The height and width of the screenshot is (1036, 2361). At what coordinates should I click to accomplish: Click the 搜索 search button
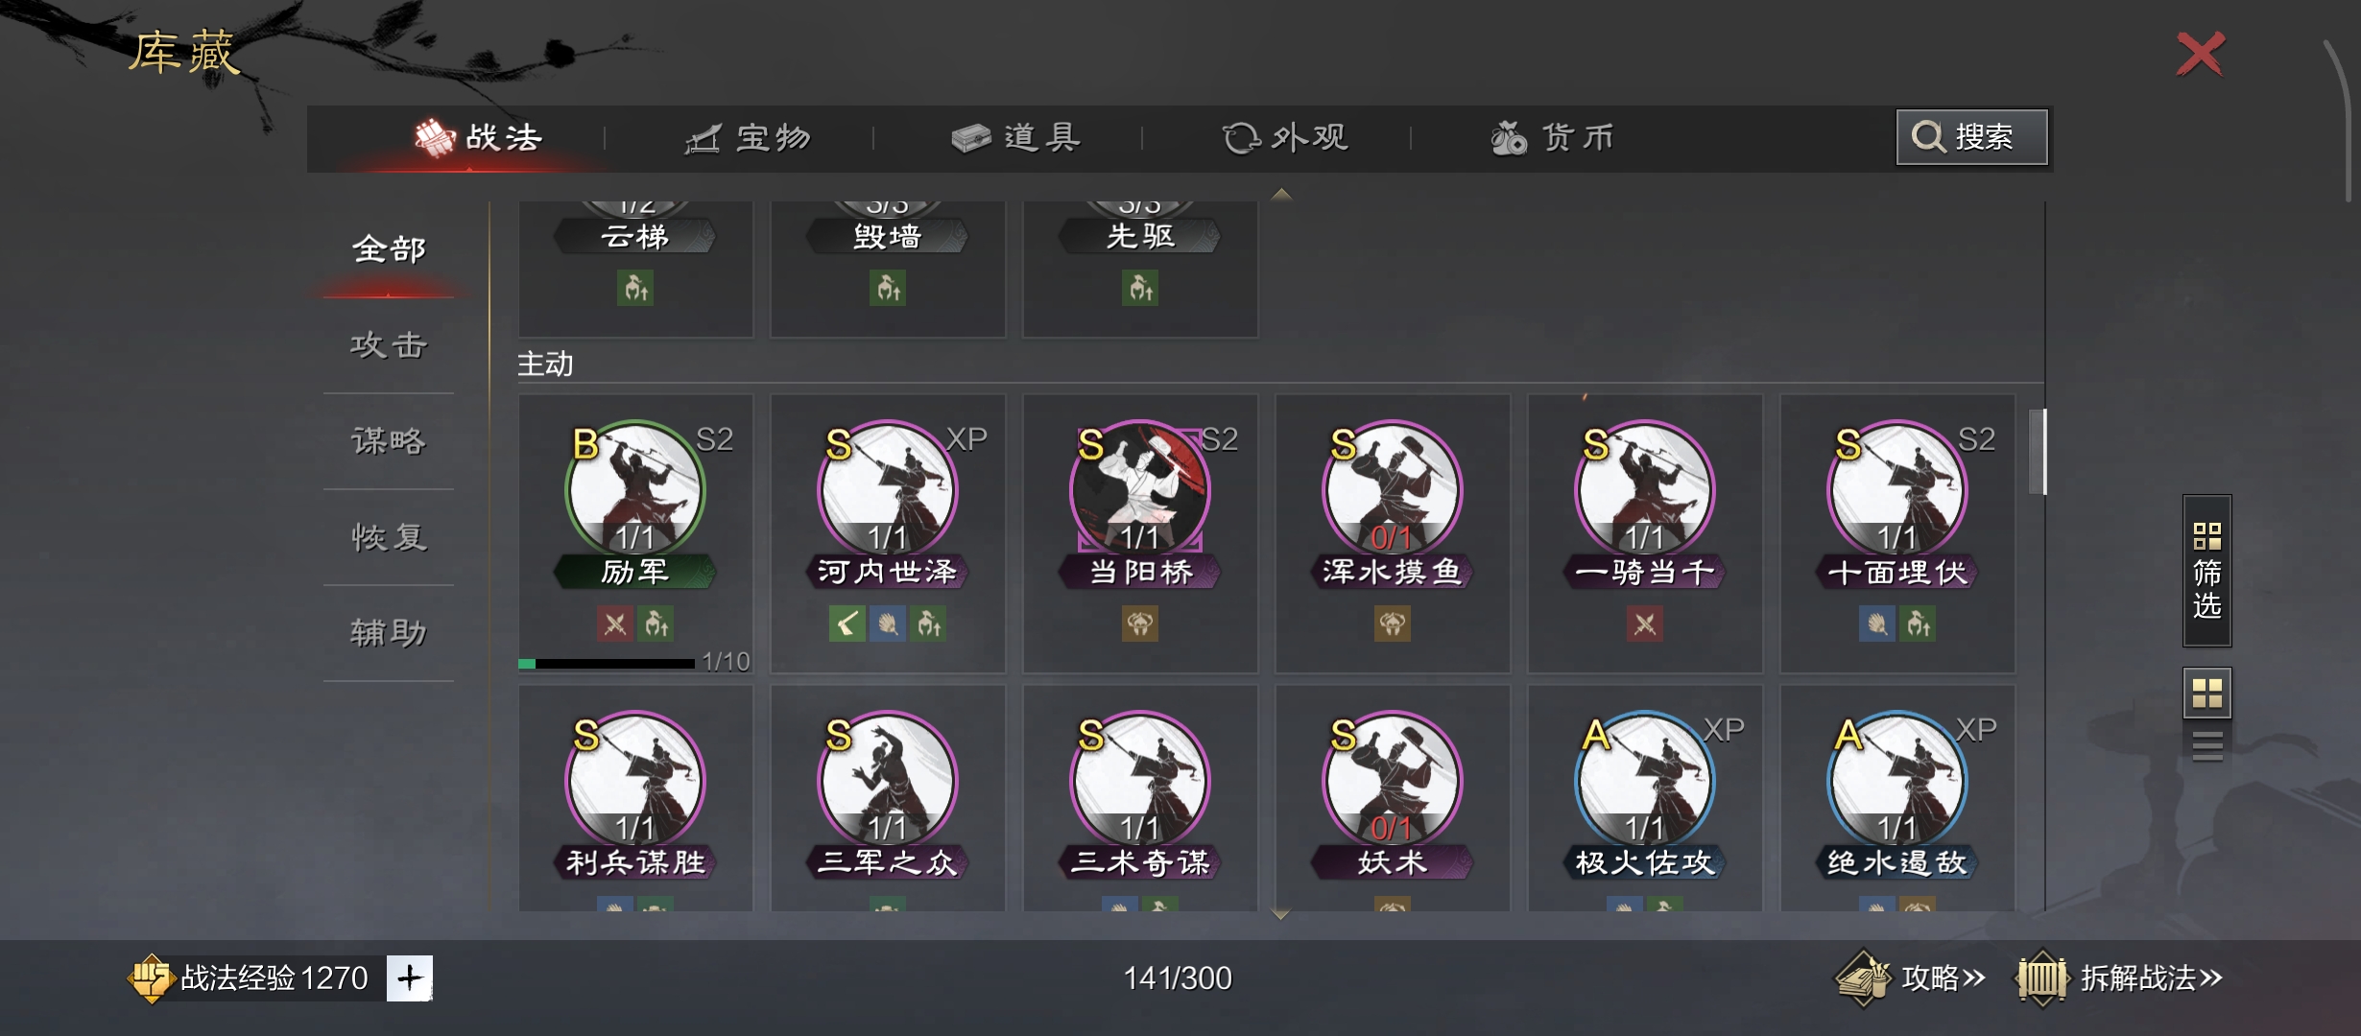(x=1971, y=137)
